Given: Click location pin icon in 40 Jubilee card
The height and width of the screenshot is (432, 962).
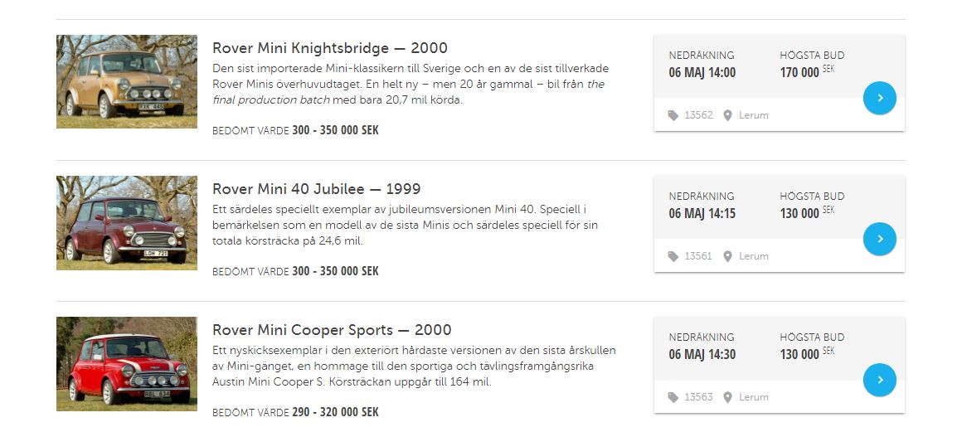Looking at the screenshot, I should [727, 256].
